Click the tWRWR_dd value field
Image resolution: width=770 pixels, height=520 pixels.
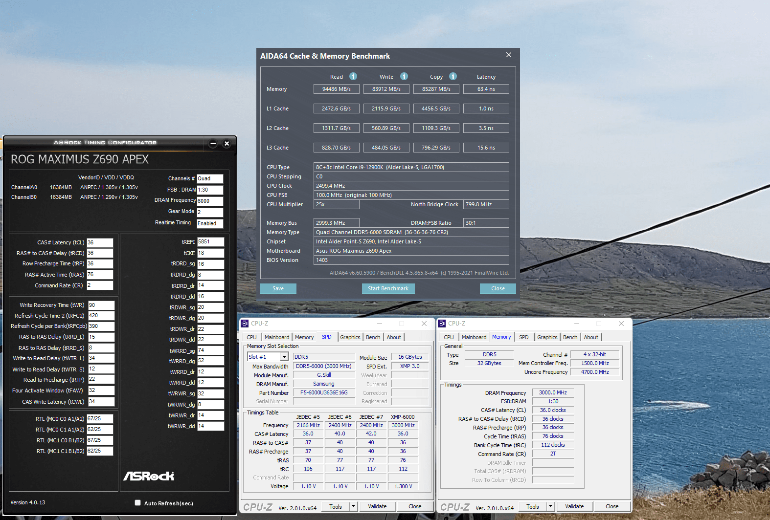coord(210,426)
